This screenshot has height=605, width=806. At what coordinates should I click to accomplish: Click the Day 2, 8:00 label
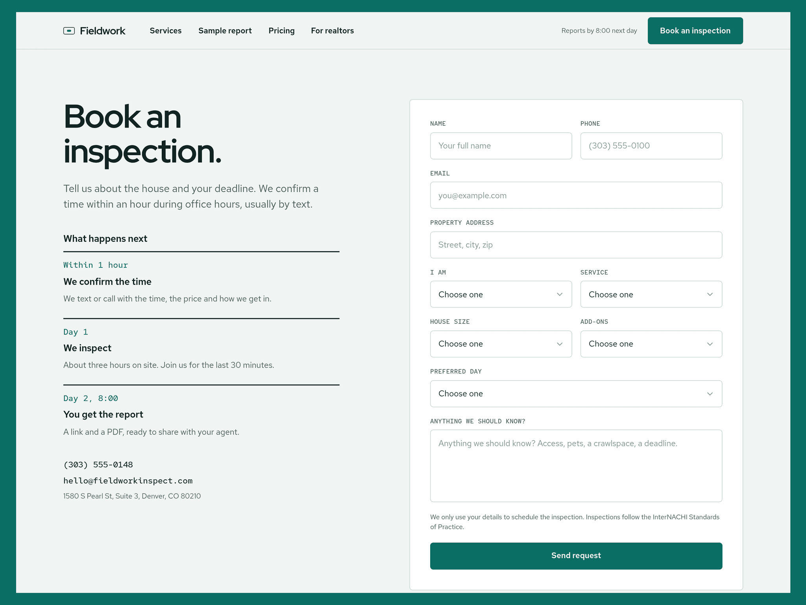(91, 398)
